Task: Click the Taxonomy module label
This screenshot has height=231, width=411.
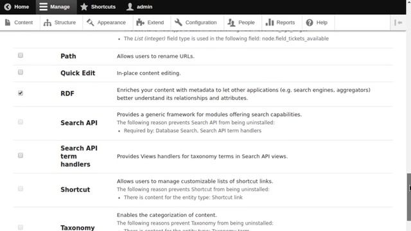Action: coord(78,228)
